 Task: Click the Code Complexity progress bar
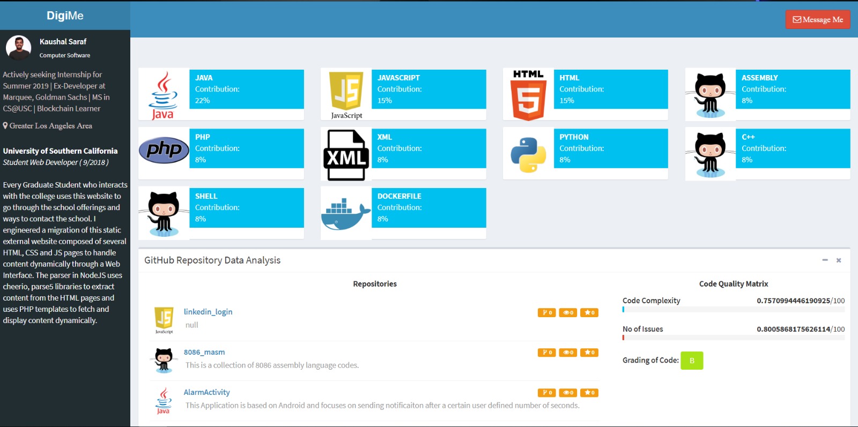[734, 309]
